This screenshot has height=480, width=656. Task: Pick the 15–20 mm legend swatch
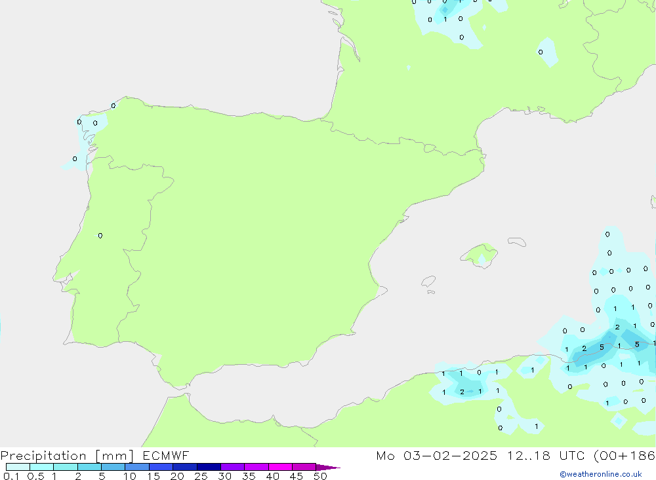click(x=161, y=467)
